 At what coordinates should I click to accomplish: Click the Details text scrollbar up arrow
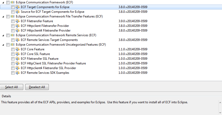220,102
